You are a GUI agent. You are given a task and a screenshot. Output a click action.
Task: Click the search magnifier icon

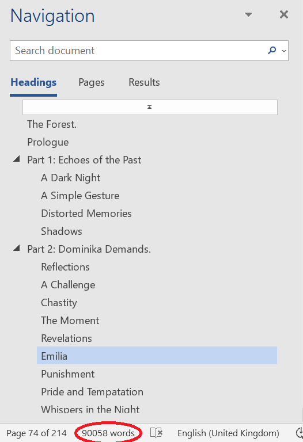coord(272,51)
